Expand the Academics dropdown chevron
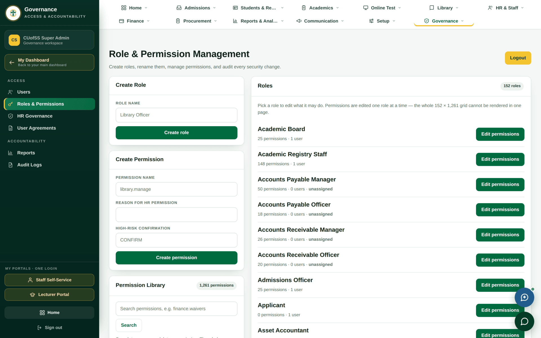The width and height of the screenshot is (541, 338). coord(338,8)
